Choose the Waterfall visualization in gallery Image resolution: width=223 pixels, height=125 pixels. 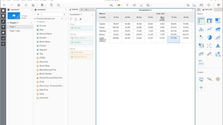point(209,54)
